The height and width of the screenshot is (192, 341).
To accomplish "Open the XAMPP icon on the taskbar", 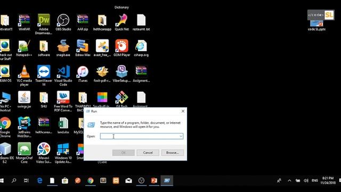I will [x=116, y=180].
